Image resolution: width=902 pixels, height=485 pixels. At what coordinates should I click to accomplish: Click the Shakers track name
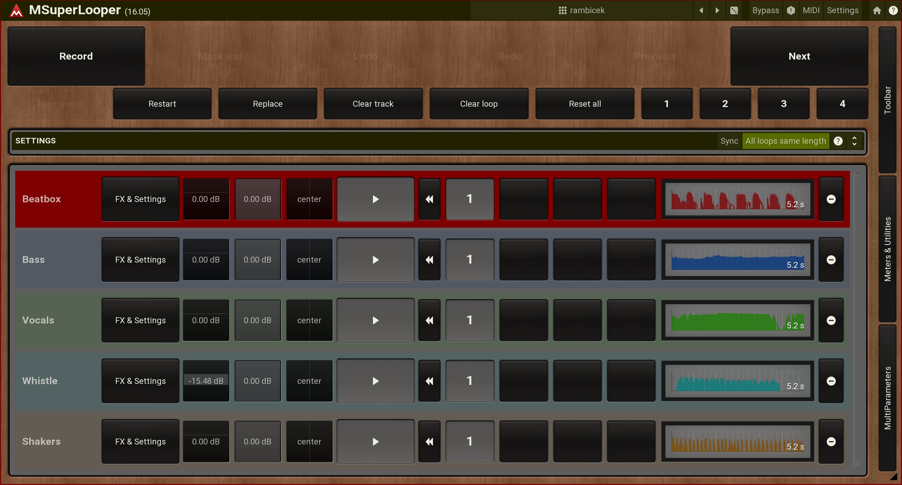(41, 442)
